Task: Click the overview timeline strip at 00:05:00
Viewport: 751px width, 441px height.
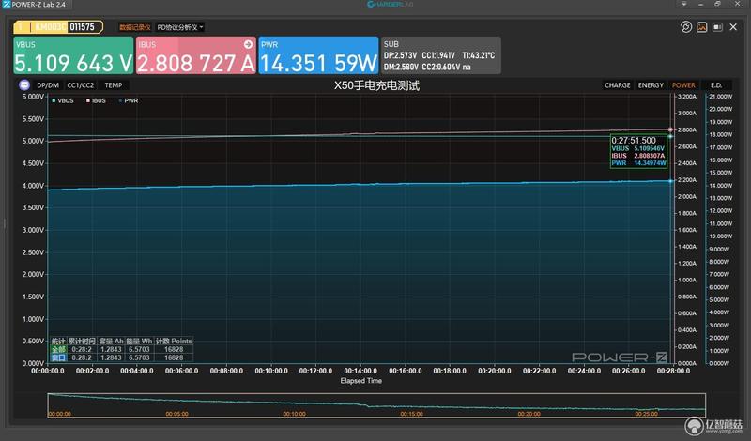Action: point(176,414)
